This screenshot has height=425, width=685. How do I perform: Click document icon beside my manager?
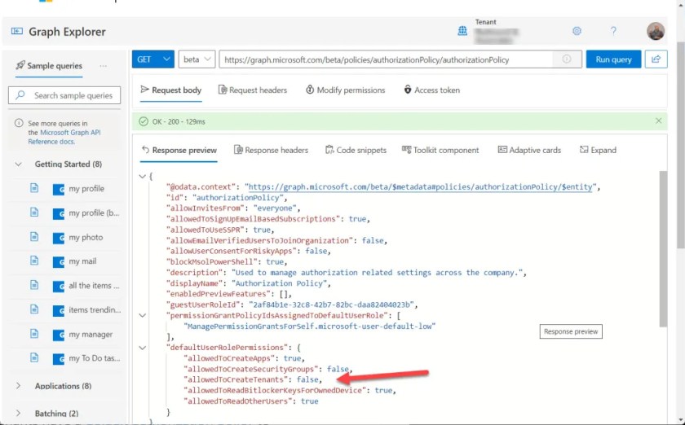tap(34, 333)
